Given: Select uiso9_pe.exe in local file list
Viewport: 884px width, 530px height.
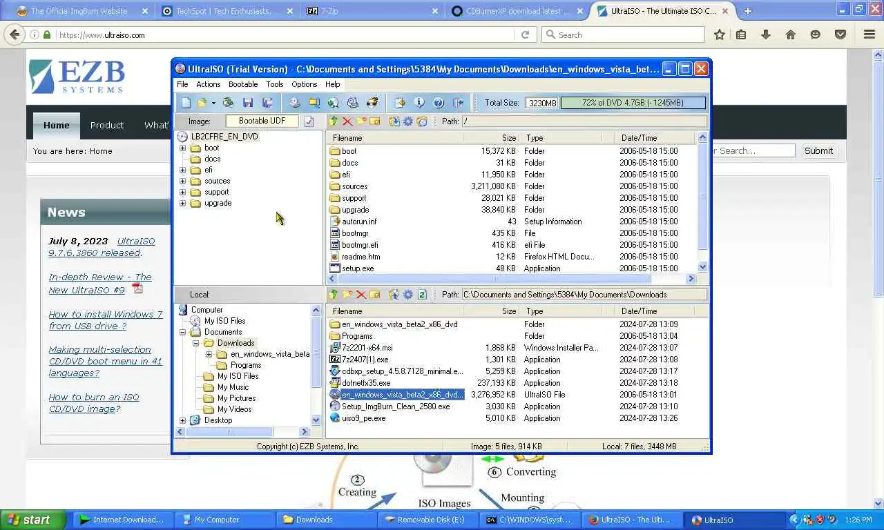Looking at the screenshot, I should (363, 418).
